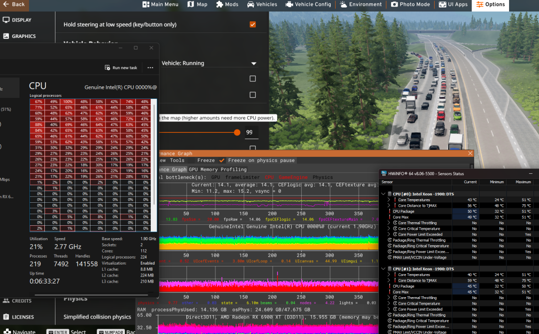Close the Performance Graph window with its X
This screenshot has width=539, height=334.
470,153
